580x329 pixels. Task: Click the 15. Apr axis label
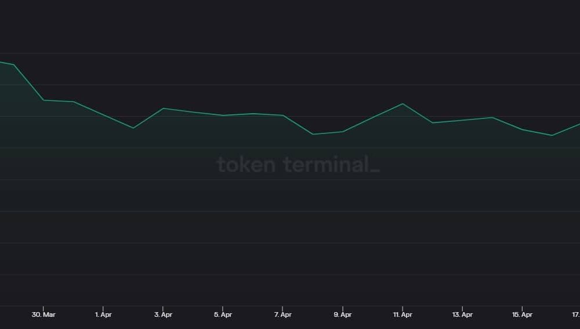[x=523, y=314]
